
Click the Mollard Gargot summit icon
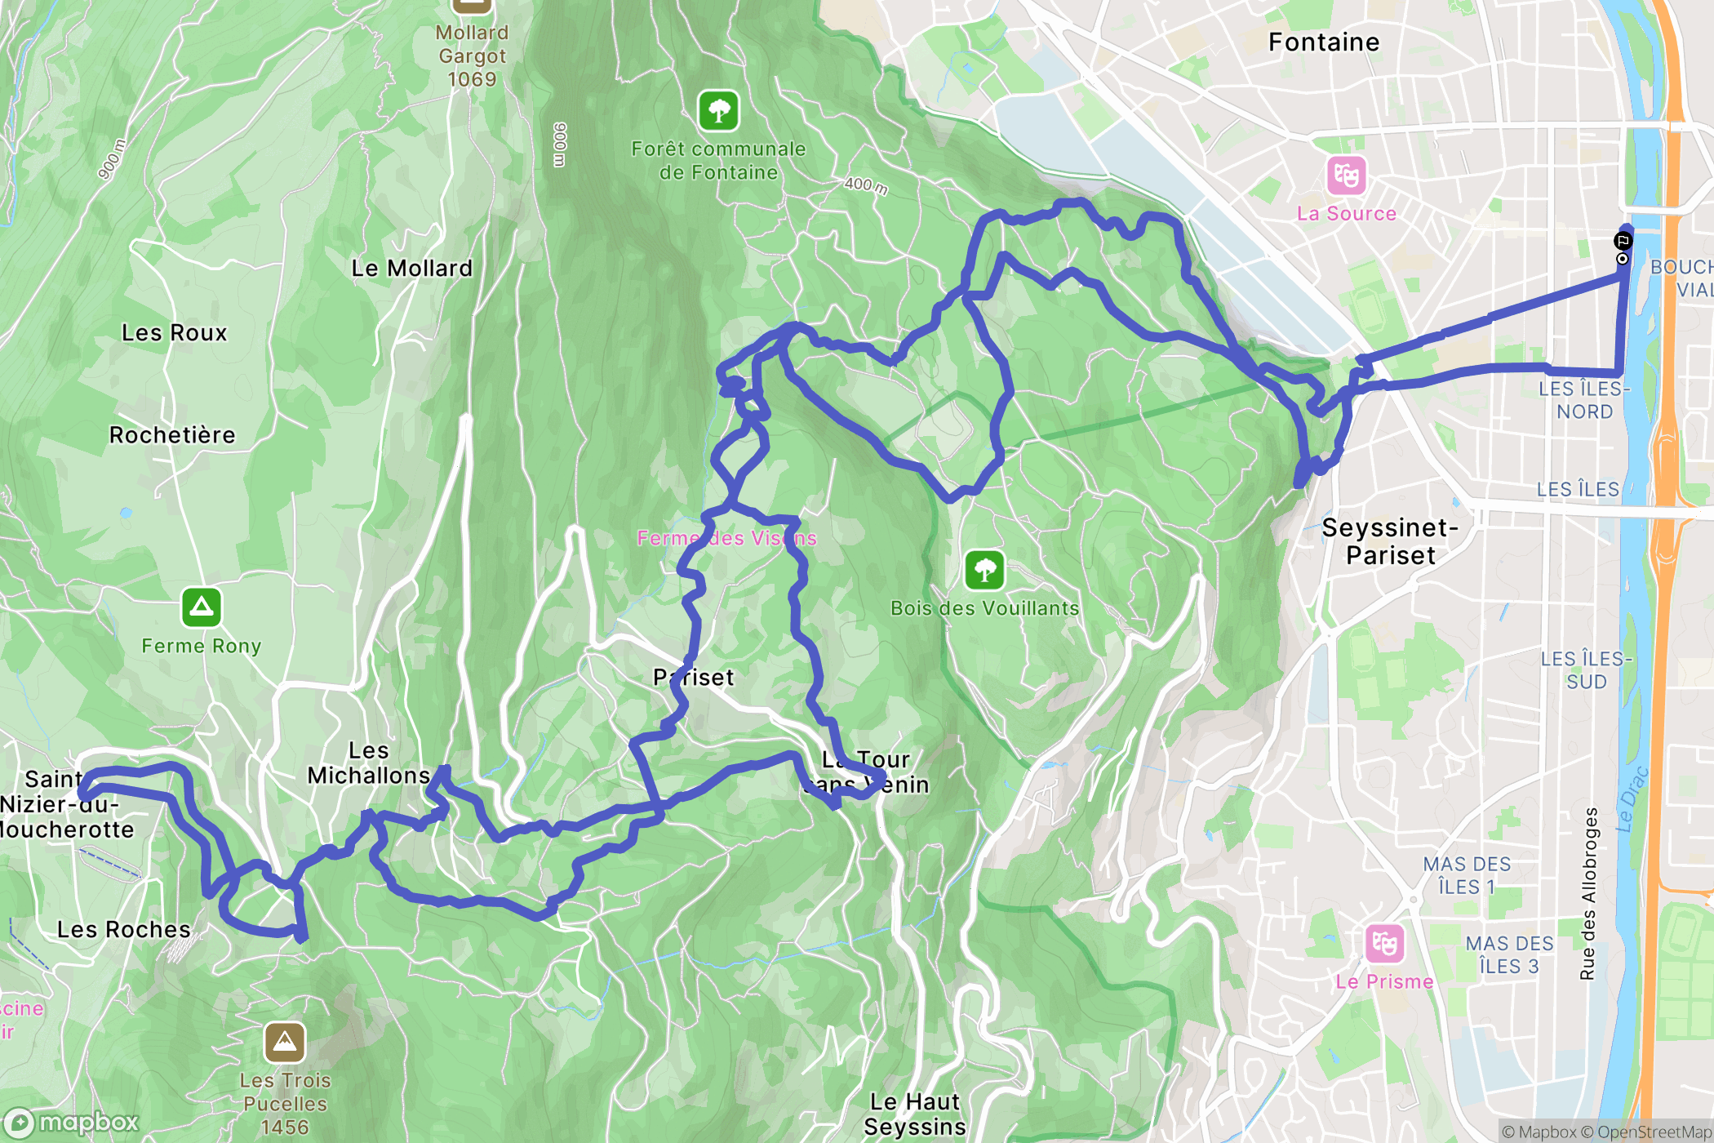click(473, 4)
